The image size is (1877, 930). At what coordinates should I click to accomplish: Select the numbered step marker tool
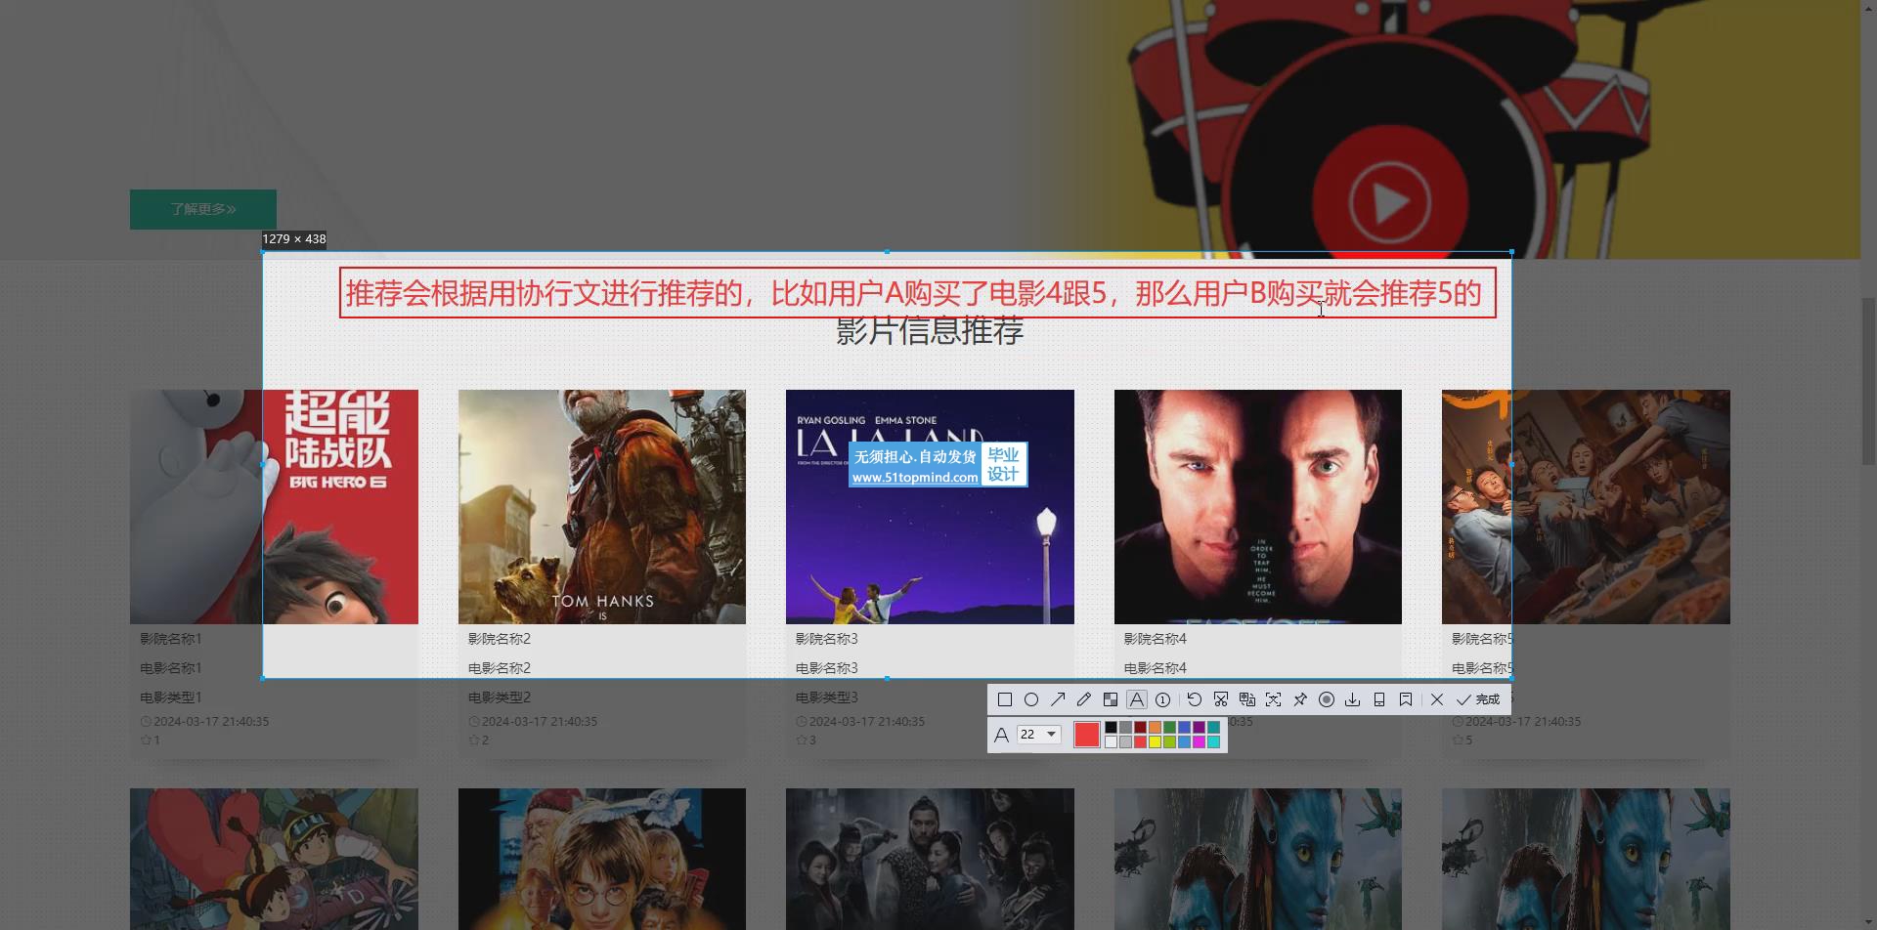coord(1162,699)
